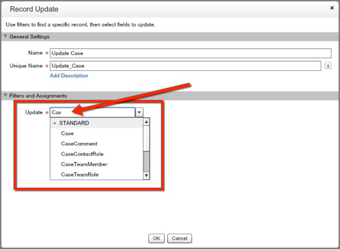Toggle the Update field dropdown arrow
The image size is (340, 249).
pyautogui.click(x=139, y=113)
